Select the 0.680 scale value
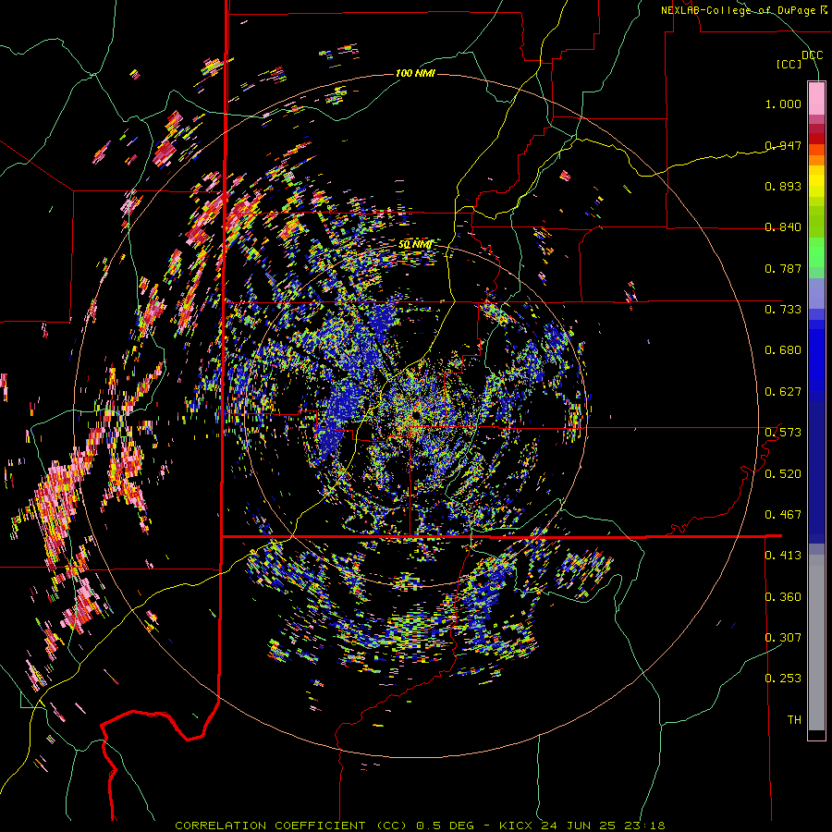 pos(783,350)
